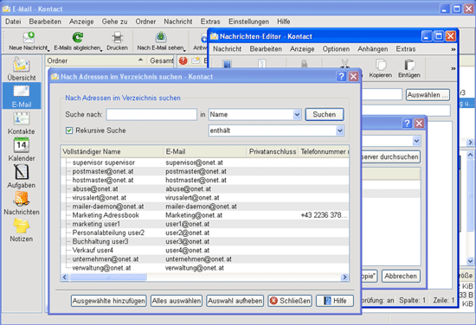Image resolution: width=476 pixels, height=325 pixels.
Task: Open the Ordner menu
Action: (x=145, y=22)
